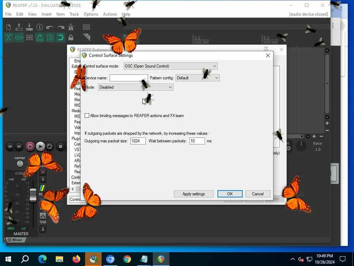Click the Apply settings button
Viewport: 354px width, 266px height.
[x=194, y=194]
